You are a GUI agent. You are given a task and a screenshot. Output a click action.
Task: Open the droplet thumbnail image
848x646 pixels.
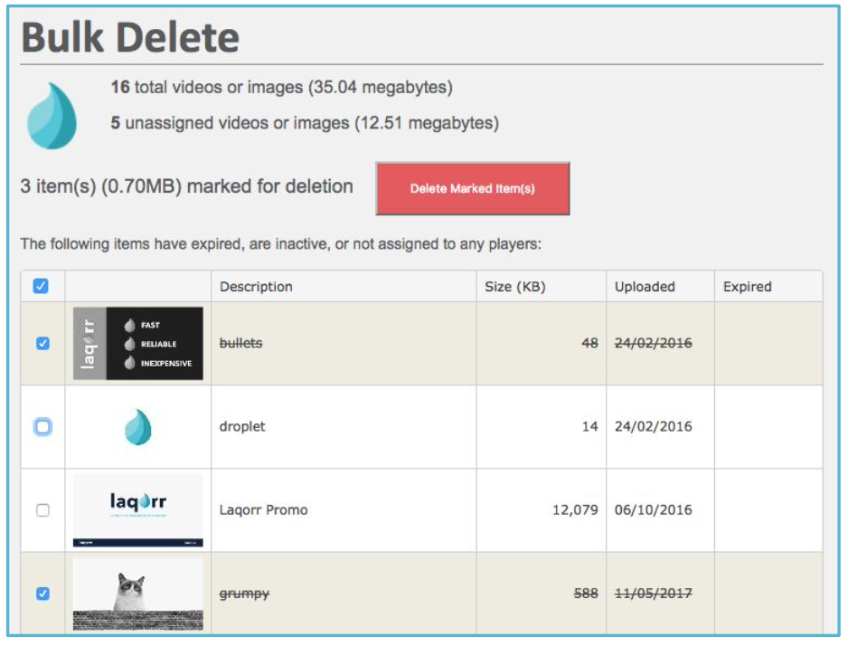pos(138,427)
